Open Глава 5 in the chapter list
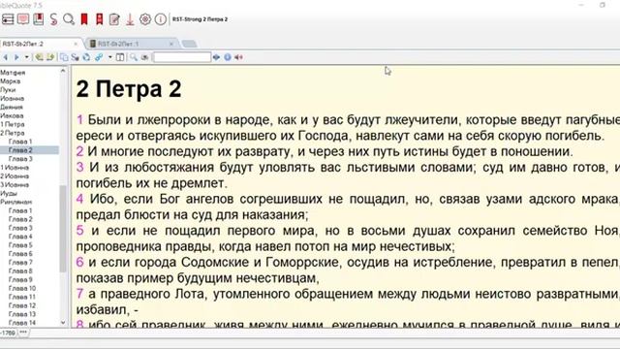Image resolution: width=620 pixels, height=349 pixels. 20,245
